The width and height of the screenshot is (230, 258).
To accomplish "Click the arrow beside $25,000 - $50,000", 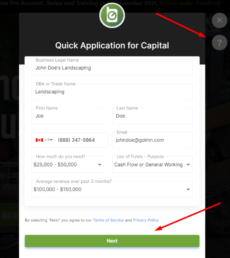I will click(x=100, y=165).
